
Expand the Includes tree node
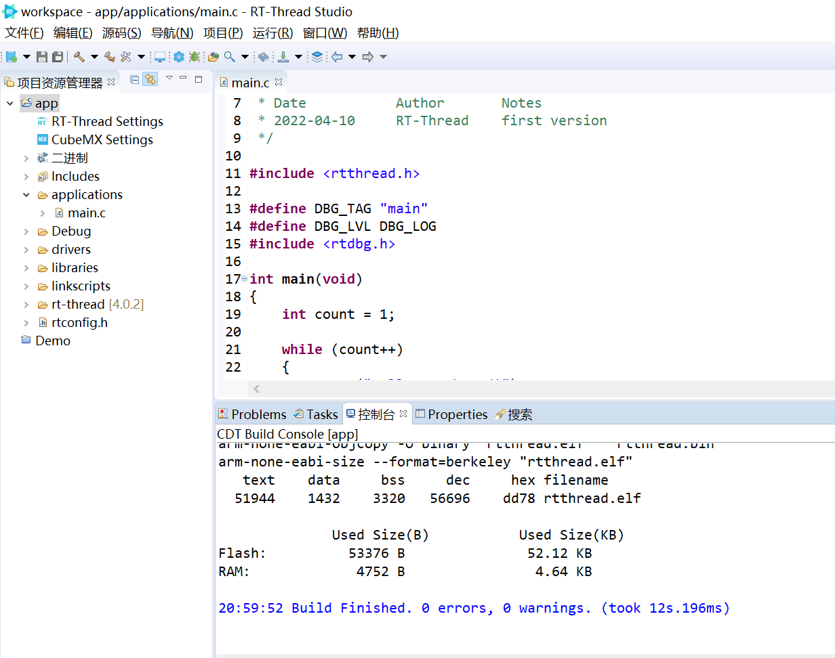(26, 176)
